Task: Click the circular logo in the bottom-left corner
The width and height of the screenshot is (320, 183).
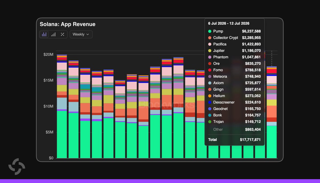Action: pyautogui.click(x=17, y=166)
